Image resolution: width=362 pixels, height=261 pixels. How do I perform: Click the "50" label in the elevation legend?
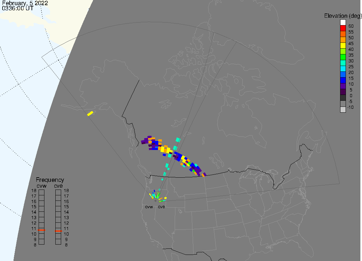pos(351,38)
